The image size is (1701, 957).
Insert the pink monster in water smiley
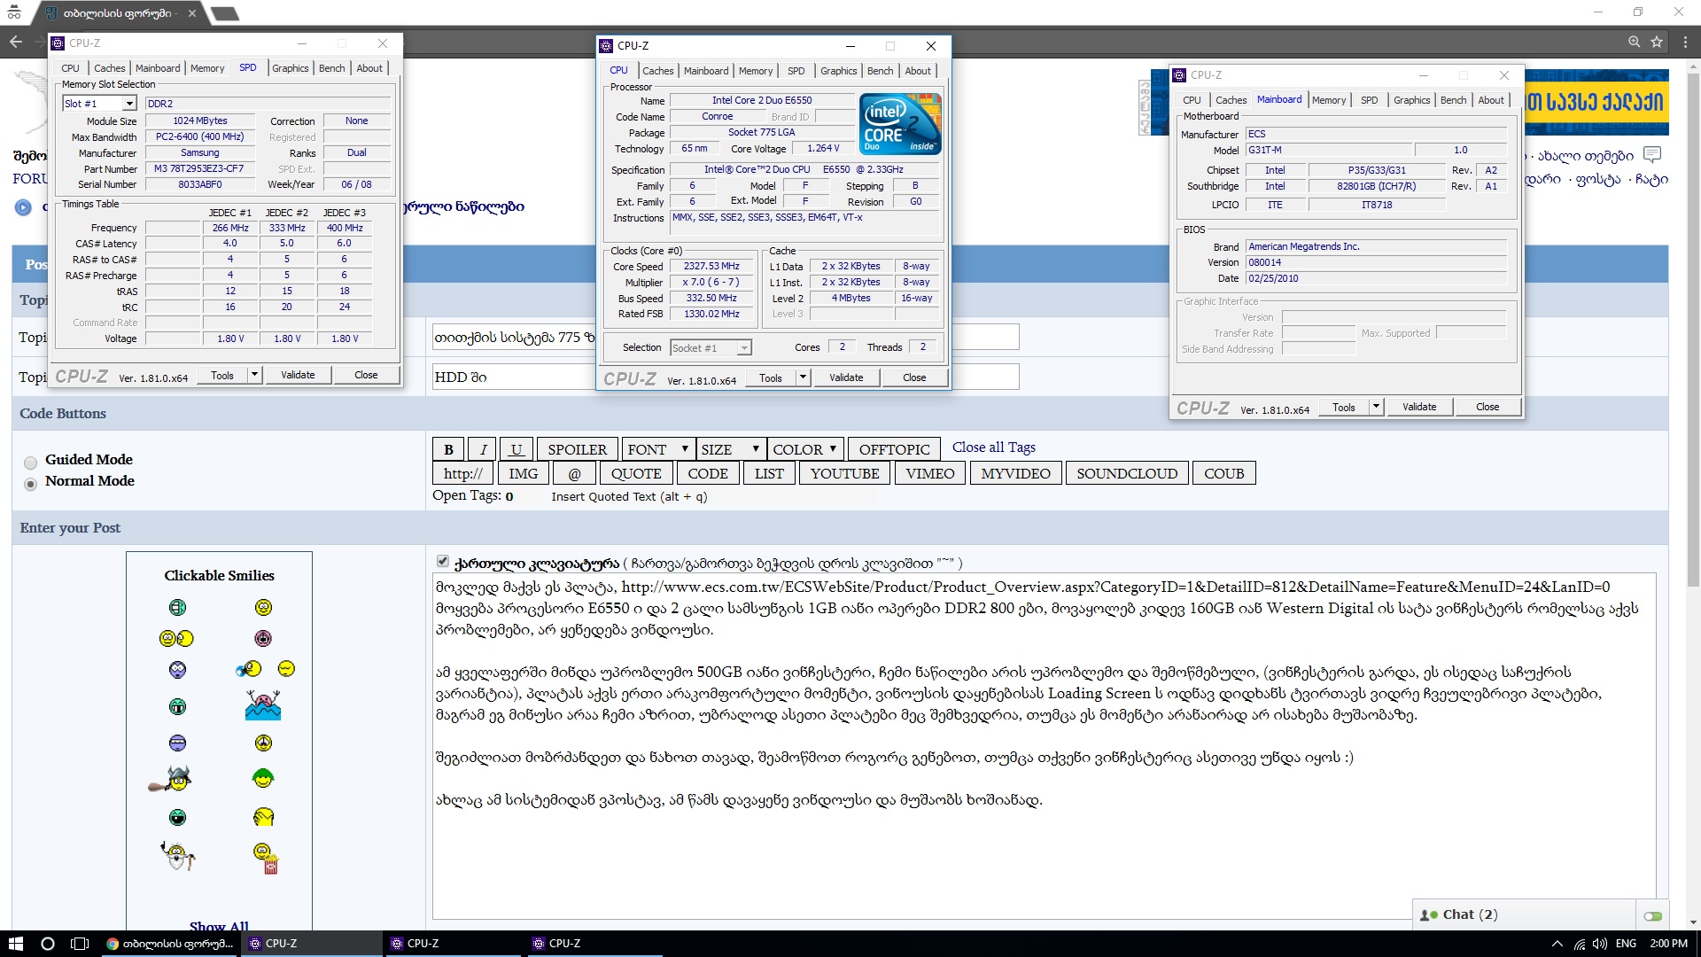pyautogui.click(x=263, y=705)
